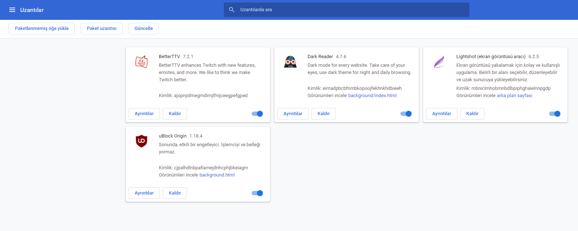Click uBlock Origin version 1.18.4
This screenshot has width=578, height=231.
196,136
